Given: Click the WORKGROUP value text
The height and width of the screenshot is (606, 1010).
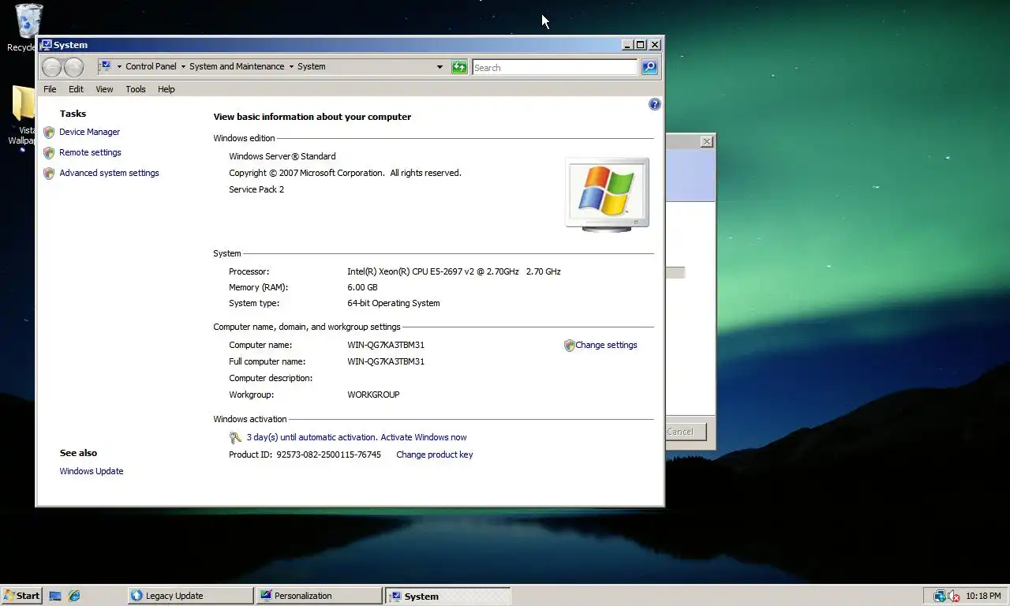Looking at the screenshot, I should pos(373,395).
